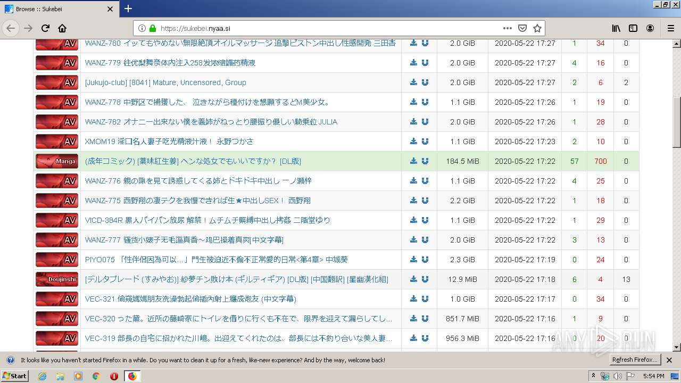
Task: Open the PIYO075 torrent title link
Action: coord(216,260)
